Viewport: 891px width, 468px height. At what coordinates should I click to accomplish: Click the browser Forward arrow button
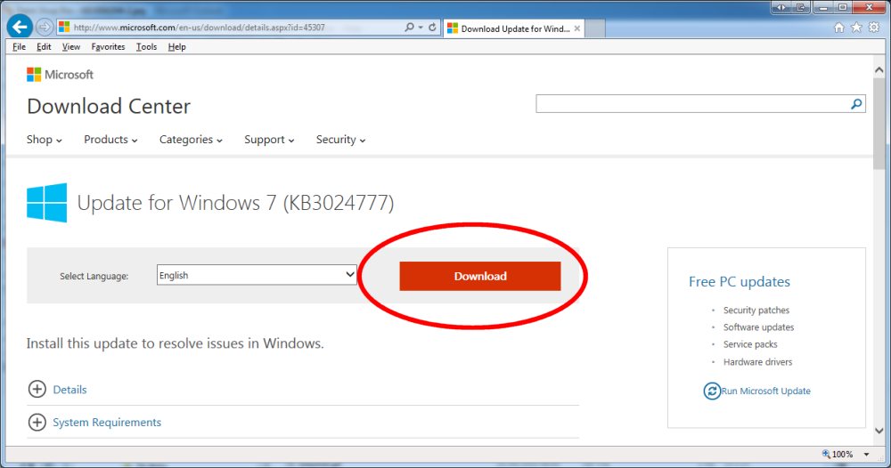tap(45, 27)
